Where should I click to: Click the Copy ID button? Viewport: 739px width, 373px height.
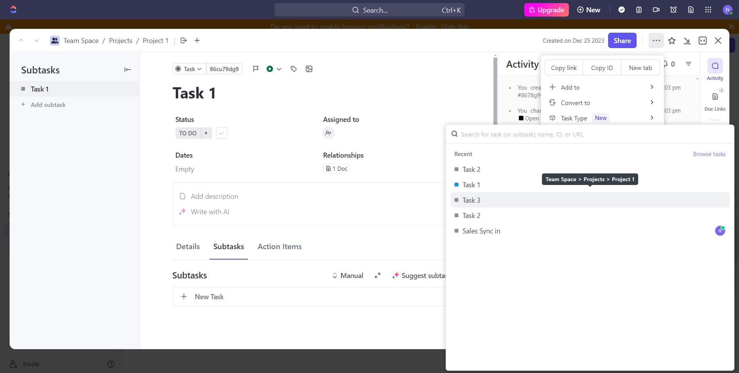coord(602,68)
